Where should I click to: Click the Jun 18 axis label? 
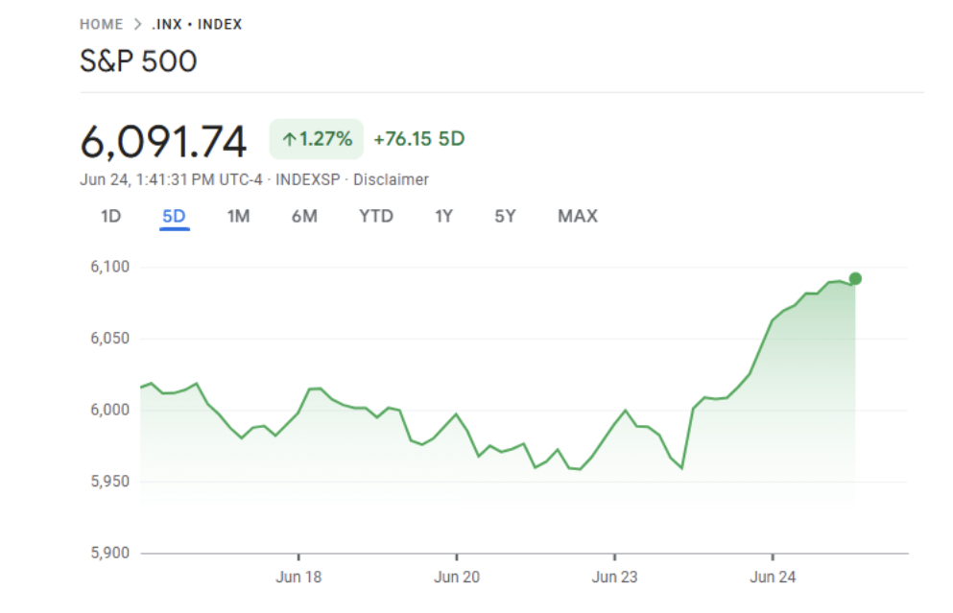click(298, 577)
